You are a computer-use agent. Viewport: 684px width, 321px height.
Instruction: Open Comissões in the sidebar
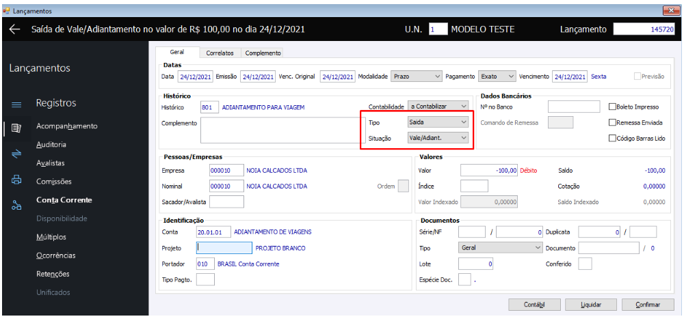tap(53, 181)
